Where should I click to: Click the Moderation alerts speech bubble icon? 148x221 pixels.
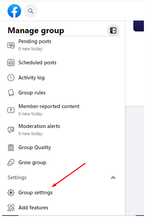click(11, 130)
